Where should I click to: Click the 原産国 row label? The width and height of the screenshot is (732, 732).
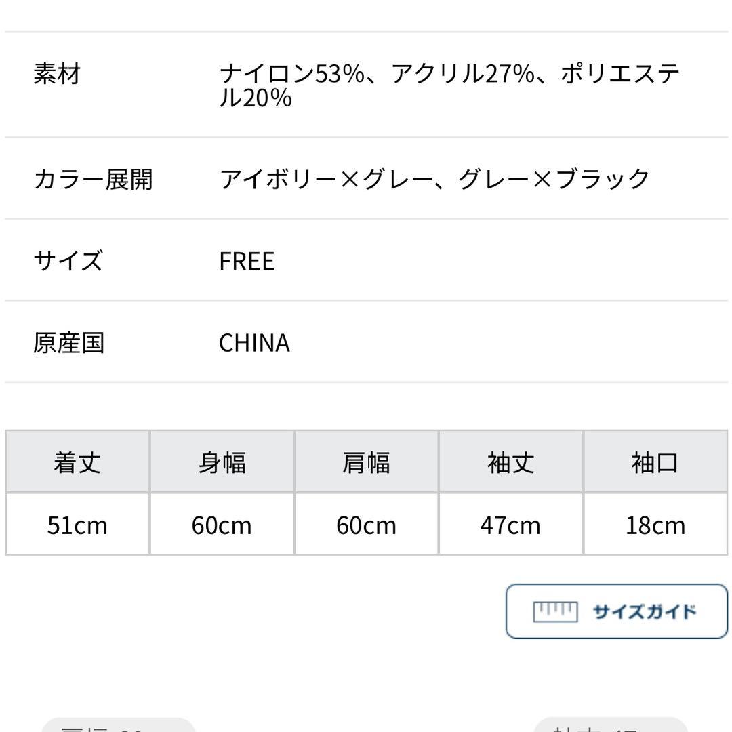[68, 342]
